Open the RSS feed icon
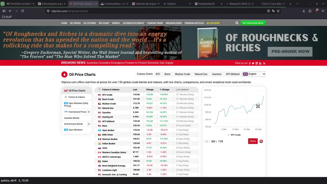 pos(264,63)
